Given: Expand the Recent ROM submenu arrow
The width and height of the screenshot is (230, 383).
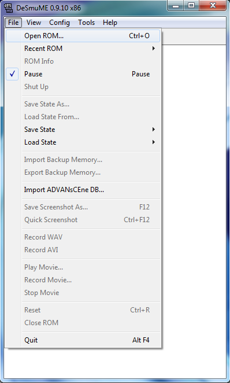Looking at the screenshot, I should (153, 49).
